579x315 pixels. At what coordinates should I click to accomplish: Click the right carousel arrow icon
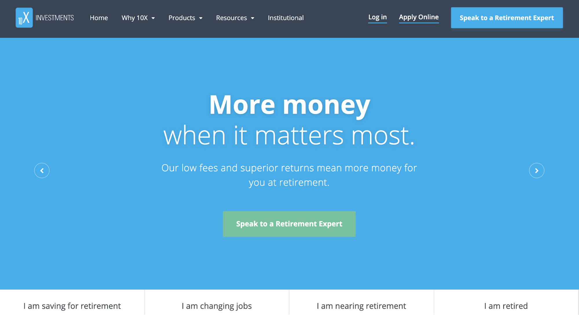pos(536,170)
